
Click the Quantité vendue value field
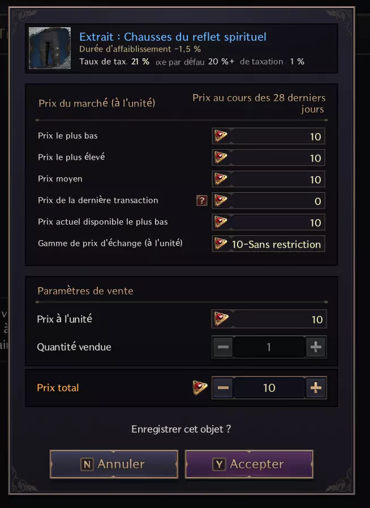coord(269,347)
